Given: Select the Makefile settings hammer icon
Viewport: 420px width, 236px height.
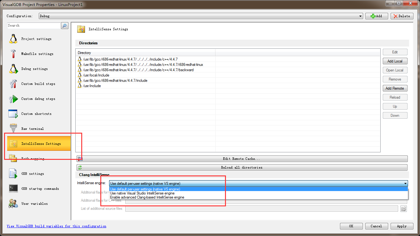Looking at the screenshot, I should click(x=13, y=54).
